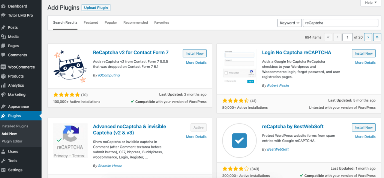The height and width of the screenshot is (178, 384).
Task: Click the reCAPTCHA logo of Advanced noCaptcha plugin
Action: coord(70,141)
